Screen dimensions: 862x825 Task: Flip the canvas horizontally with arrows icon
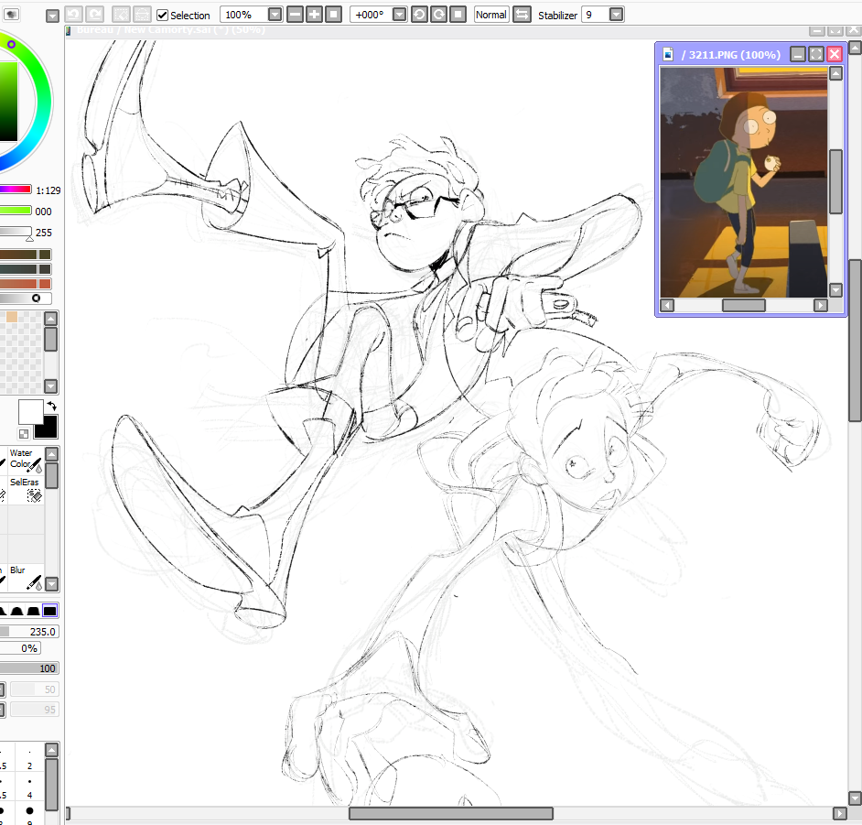pos(523,15)
